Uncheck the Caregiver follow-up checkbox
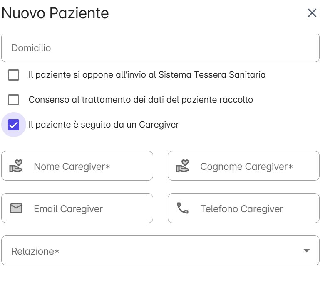Image resolution: width=330 pixels, height=282 pixels. tap(13, 125)
